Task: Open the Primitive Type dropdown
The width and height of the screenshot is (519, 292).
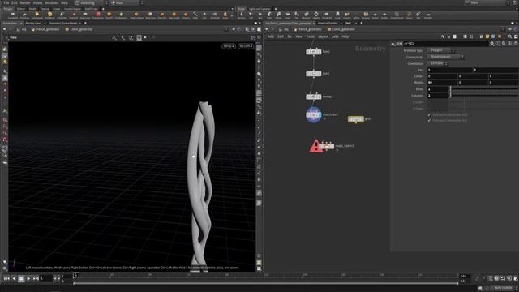Action: 440,50
